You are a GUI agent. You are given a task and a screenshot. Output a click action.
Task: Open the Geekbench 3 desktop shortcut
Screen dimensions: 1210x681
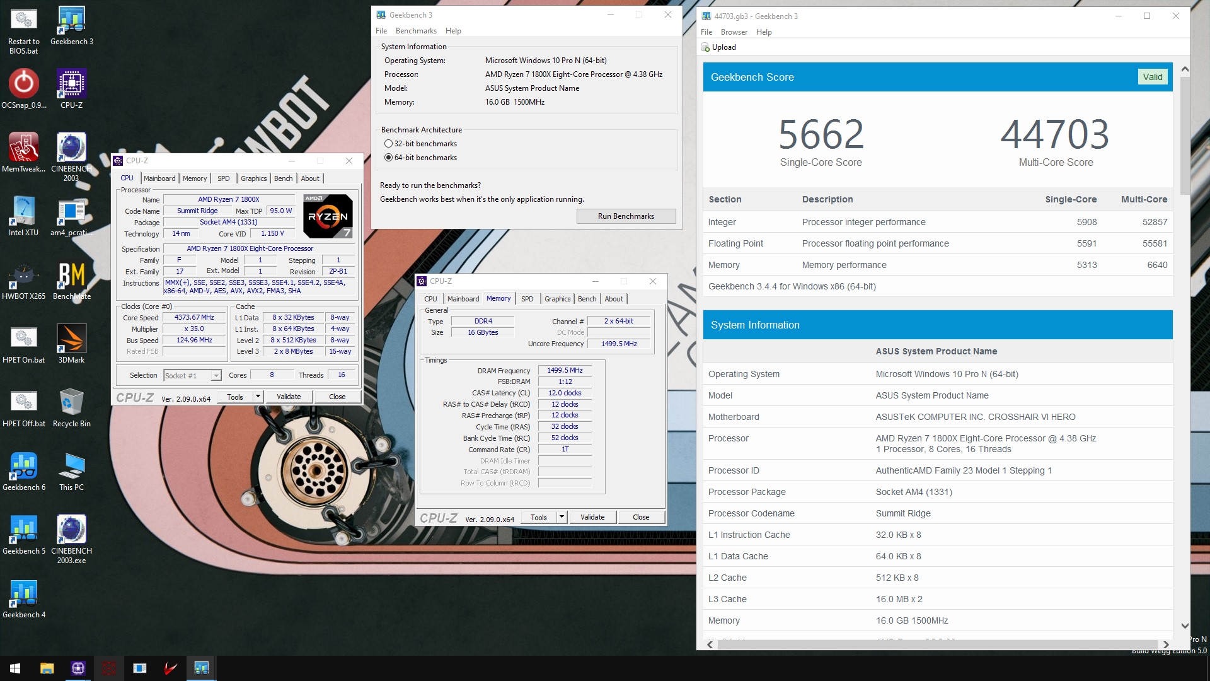point(71,25)
